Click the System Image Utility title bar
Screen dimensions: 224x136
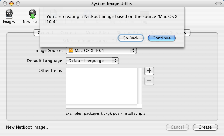click(x=112, y=4)
